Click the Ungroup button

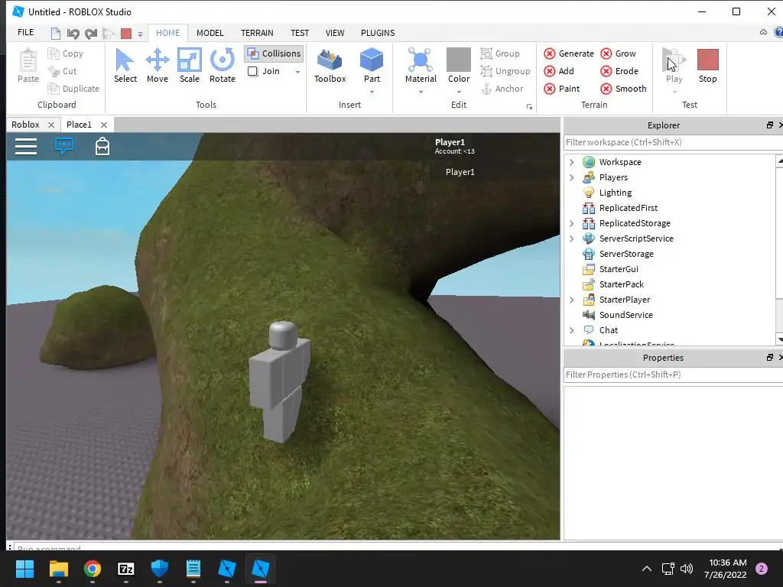click(505, 71)
